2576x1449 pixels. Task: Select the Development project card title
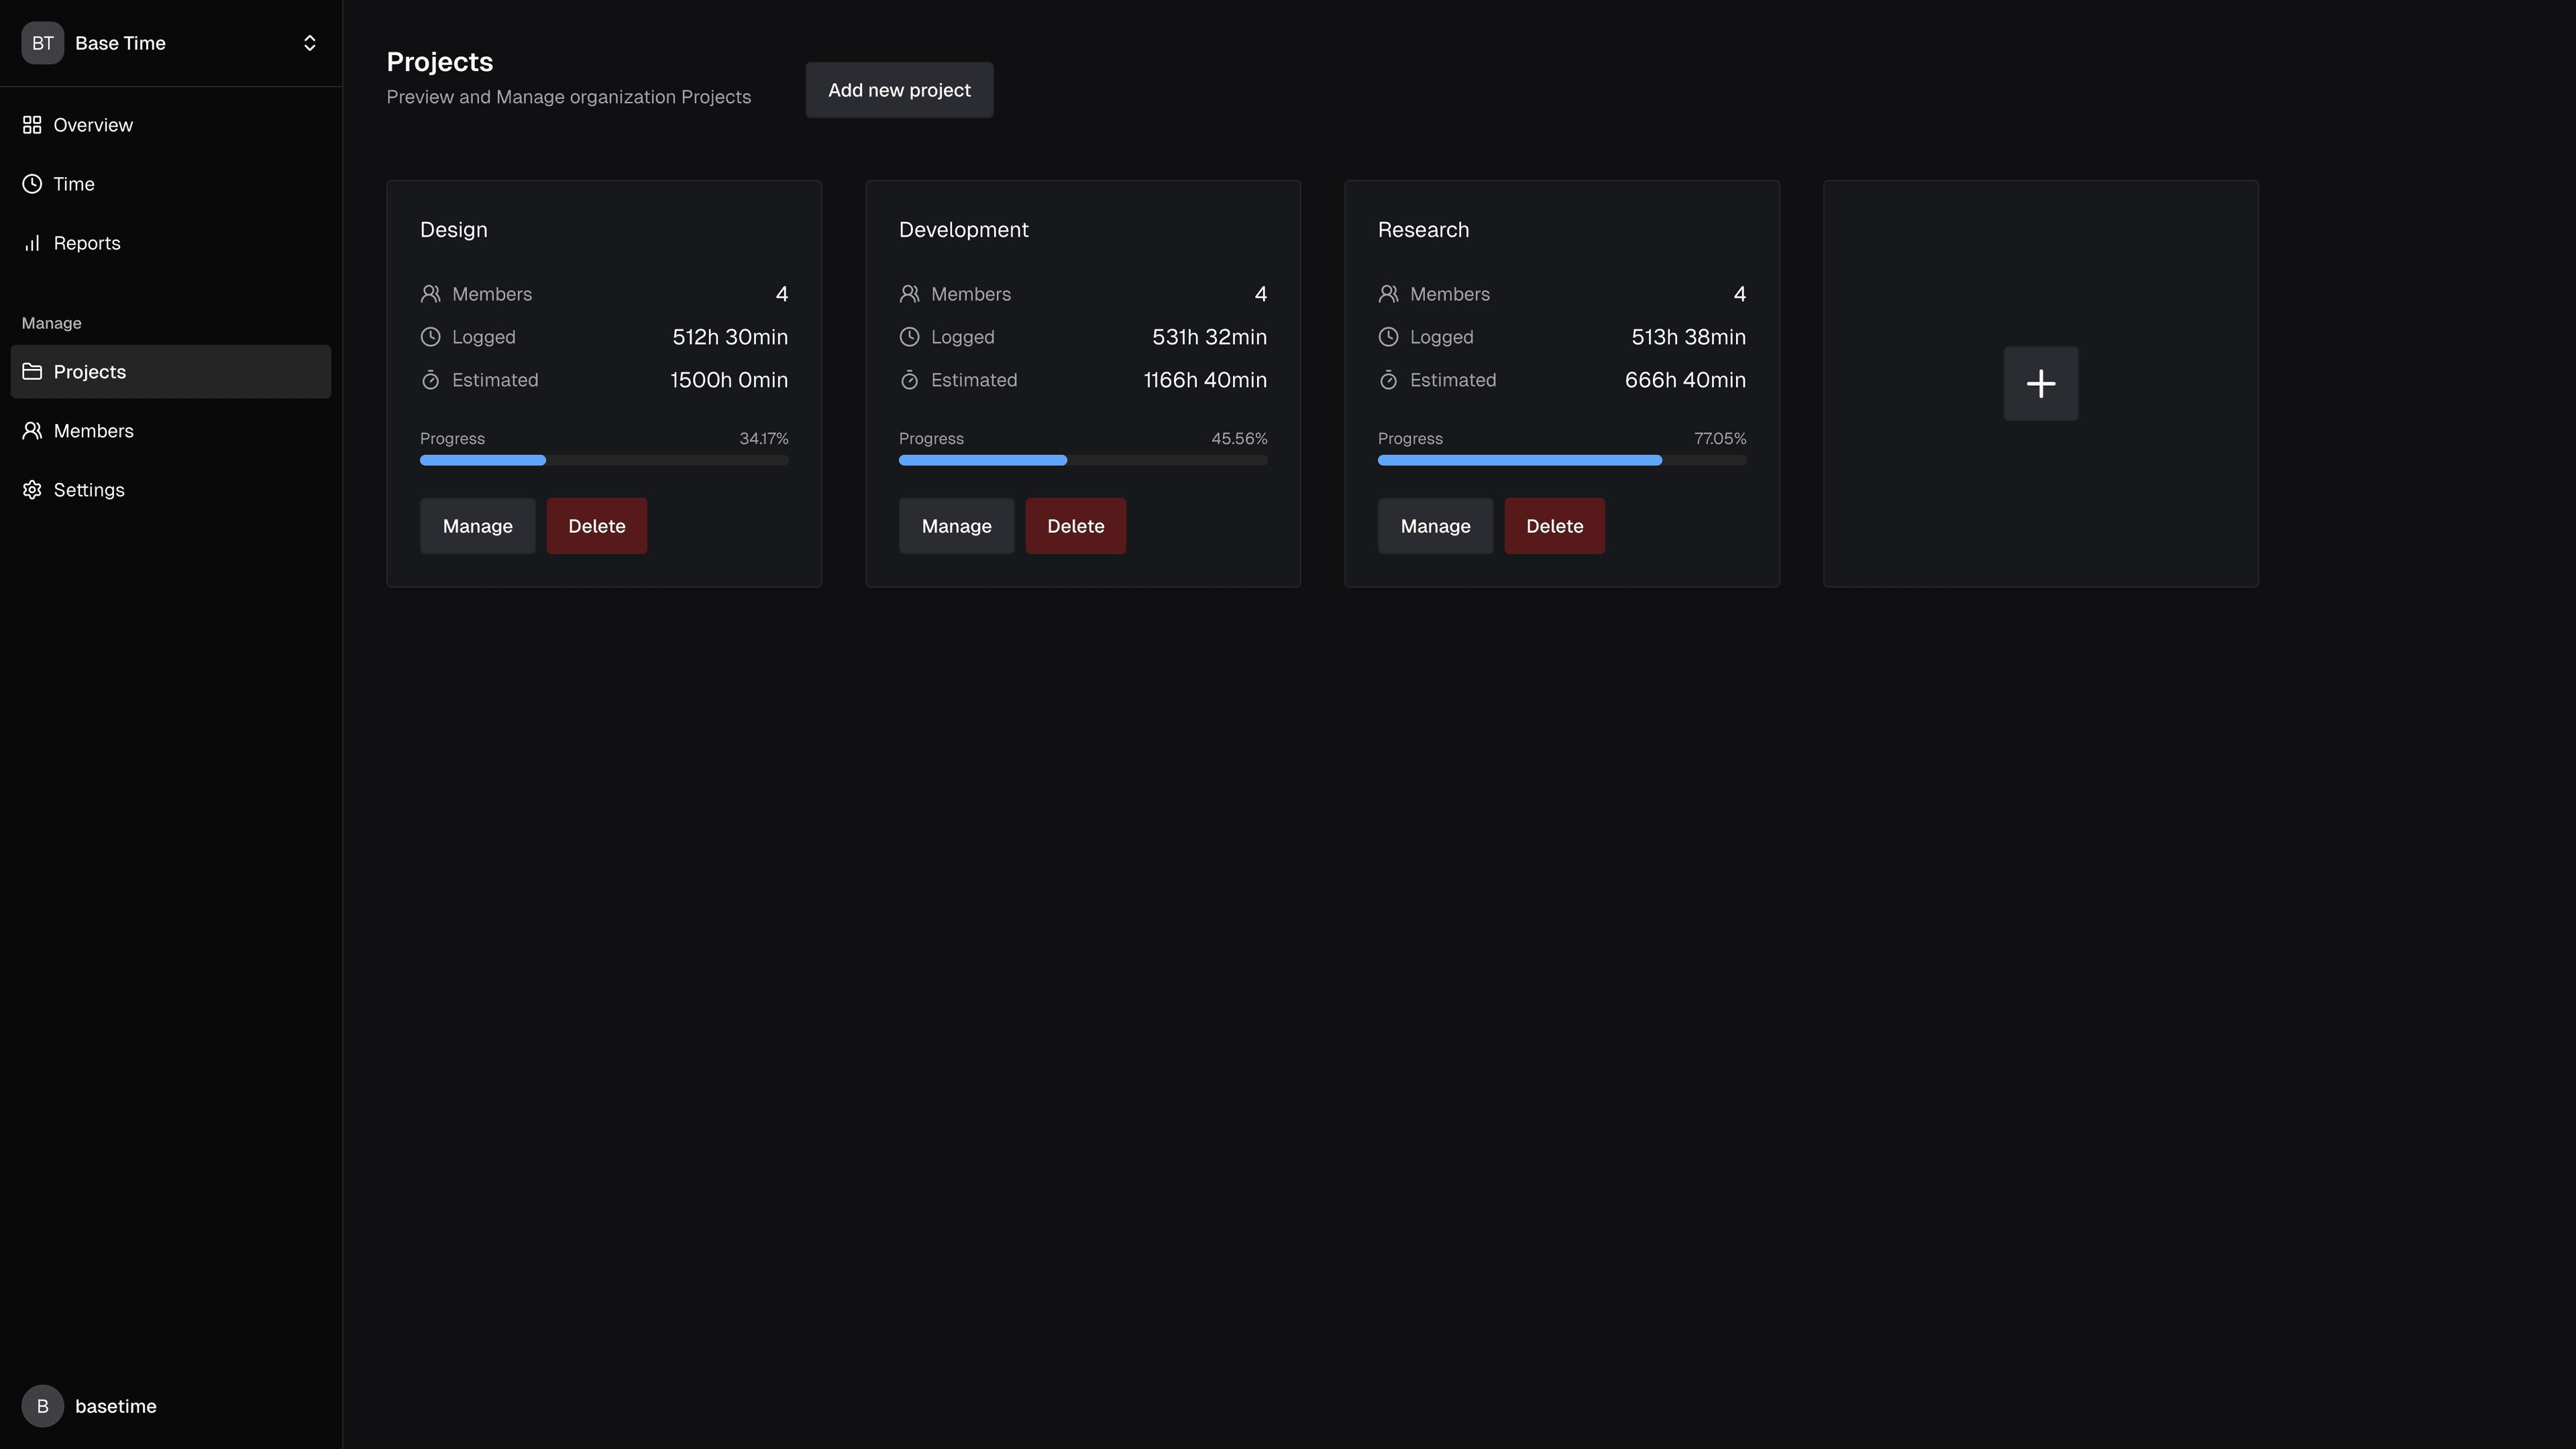(963, 230)
